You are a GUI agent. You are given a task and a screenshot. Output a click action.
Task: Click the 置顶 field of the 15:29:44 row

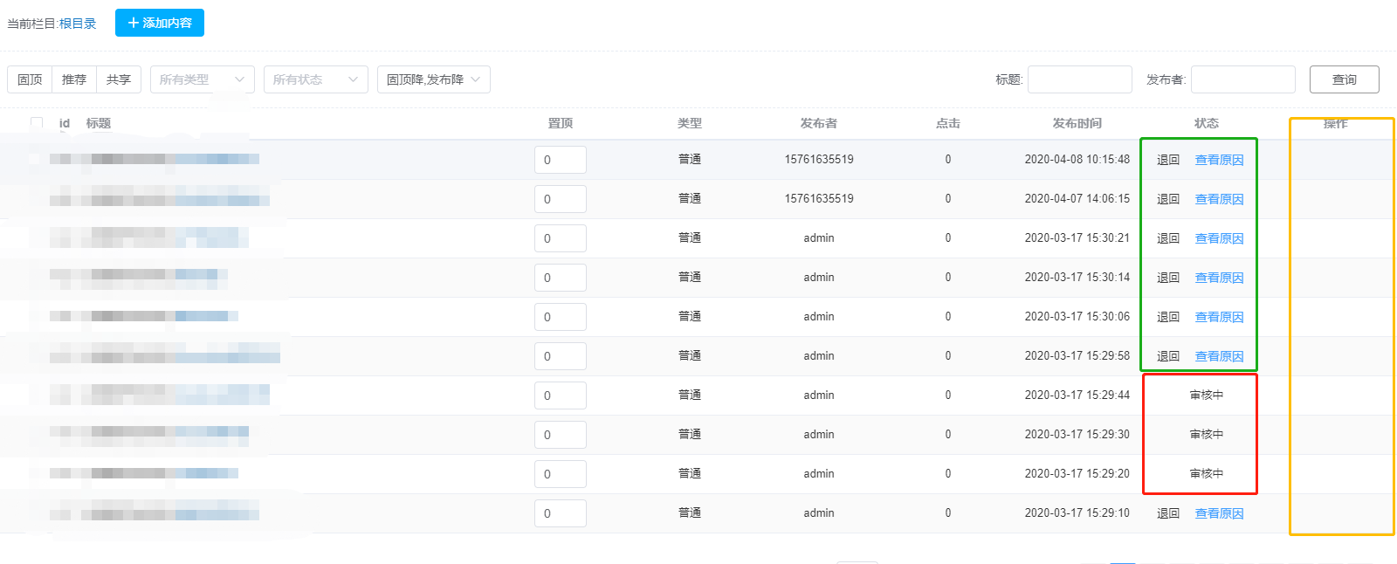click(560, 395)
